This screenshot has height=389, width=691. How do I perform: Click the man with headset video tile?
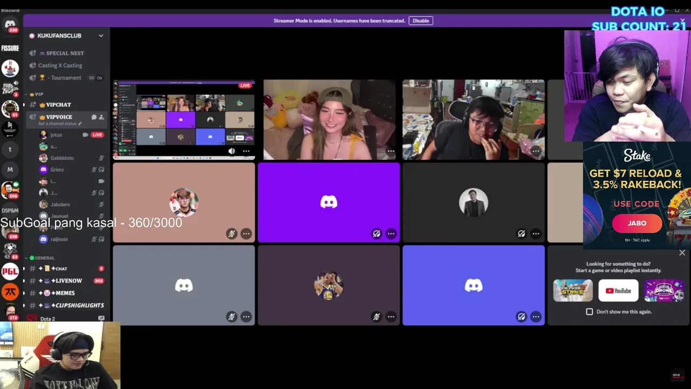473,120
